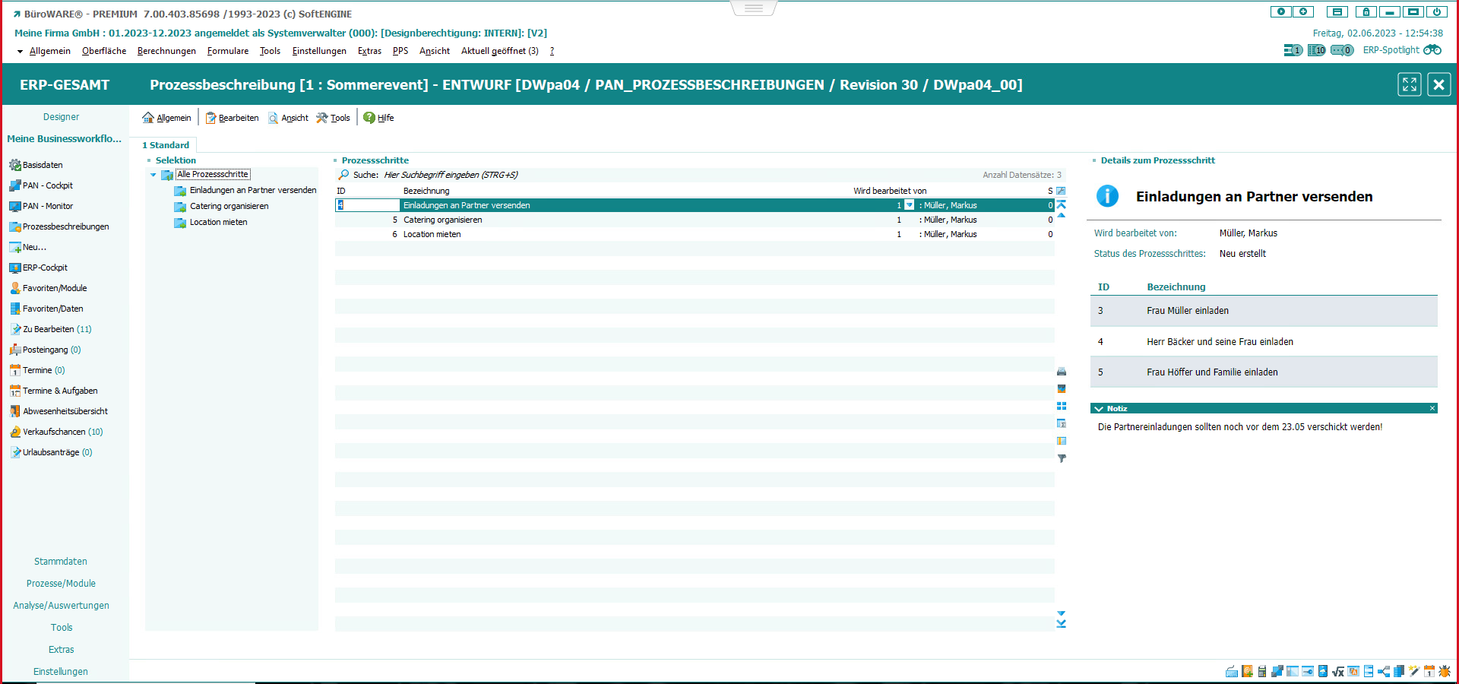Click the lock icon in the title bar
The image size is (1459, 684).
click(1366, 12)
